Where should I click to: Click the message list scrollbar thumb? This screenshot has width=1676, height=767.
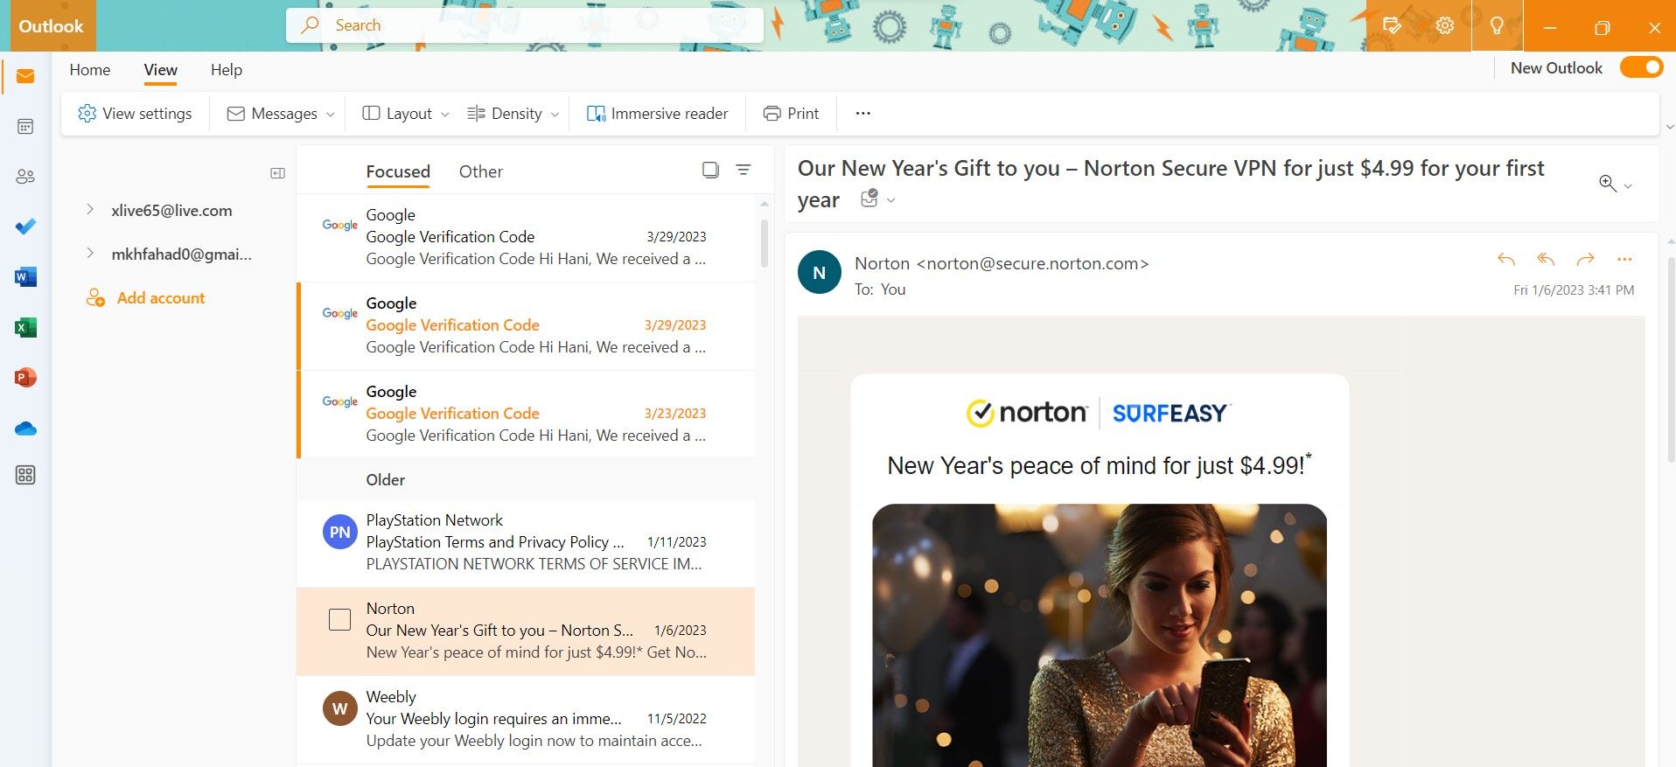tap(764, 242)
